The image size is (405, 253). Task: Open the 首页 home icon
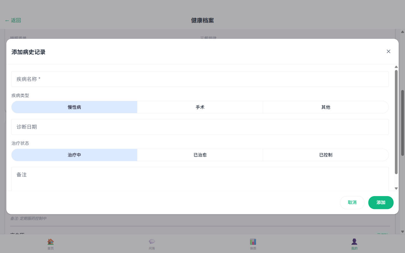51,242
